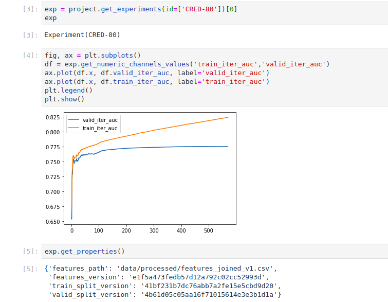The image size is (388, 302).
Task: Click the 'features_path' line in output
Action: pyautogui.click(x=160, y=269)
